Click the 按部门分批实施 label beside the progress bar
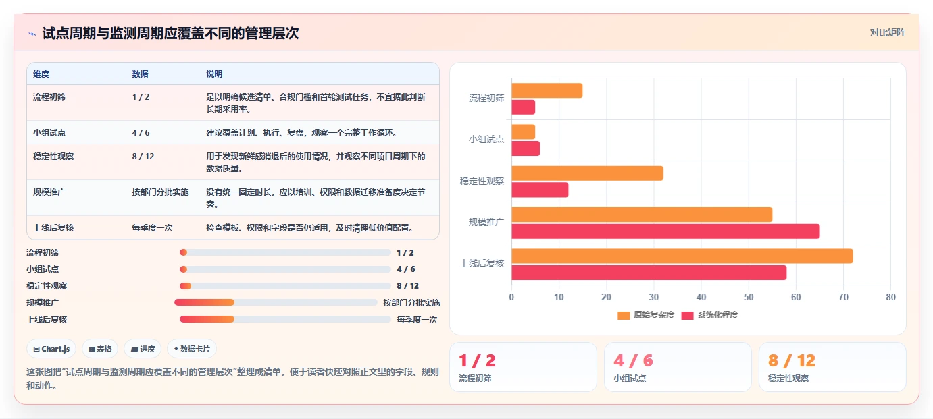Viewport: 933px width, 419px height. [x=411, y=302]
